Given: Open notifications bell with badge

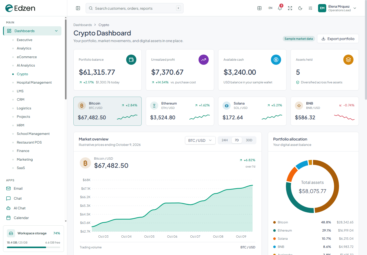Looking at the screenshot, I should 280,8.
